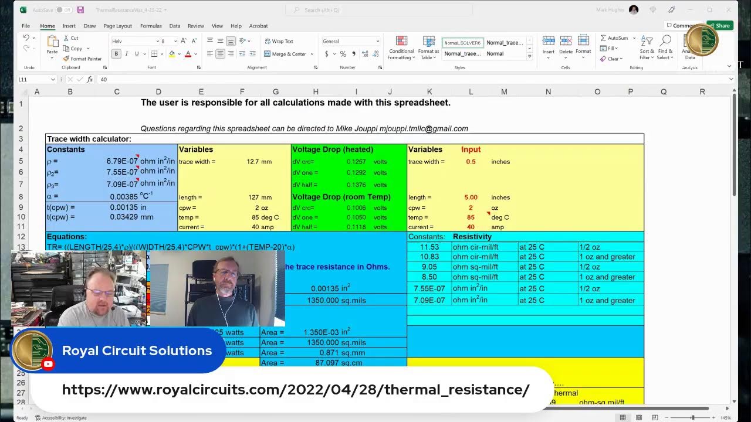Switch to the Insert tab
Image resolution: width=751 pixels, height=422 pixels.
tap(69, 26)
